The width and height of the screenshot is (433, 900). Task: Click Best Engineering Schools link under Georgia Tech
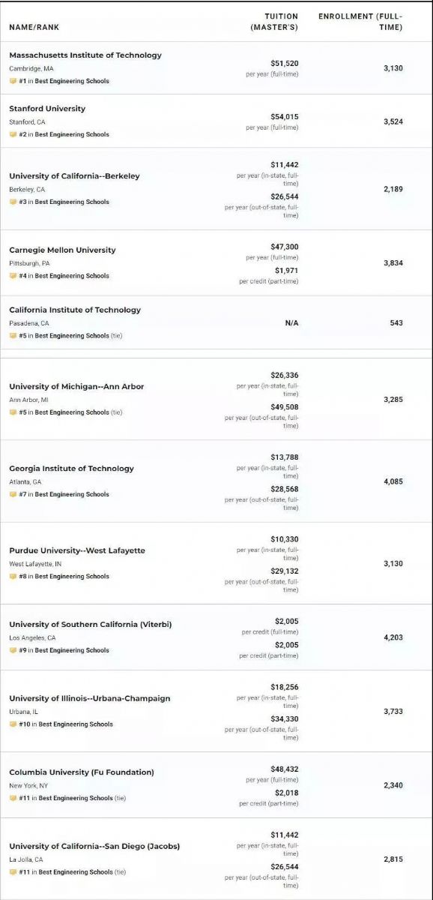72,494
